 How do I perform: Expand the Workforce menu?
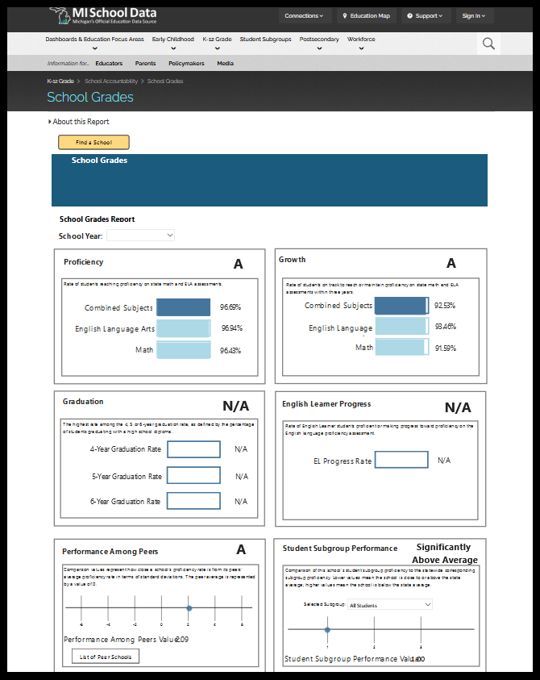point(361,43)
